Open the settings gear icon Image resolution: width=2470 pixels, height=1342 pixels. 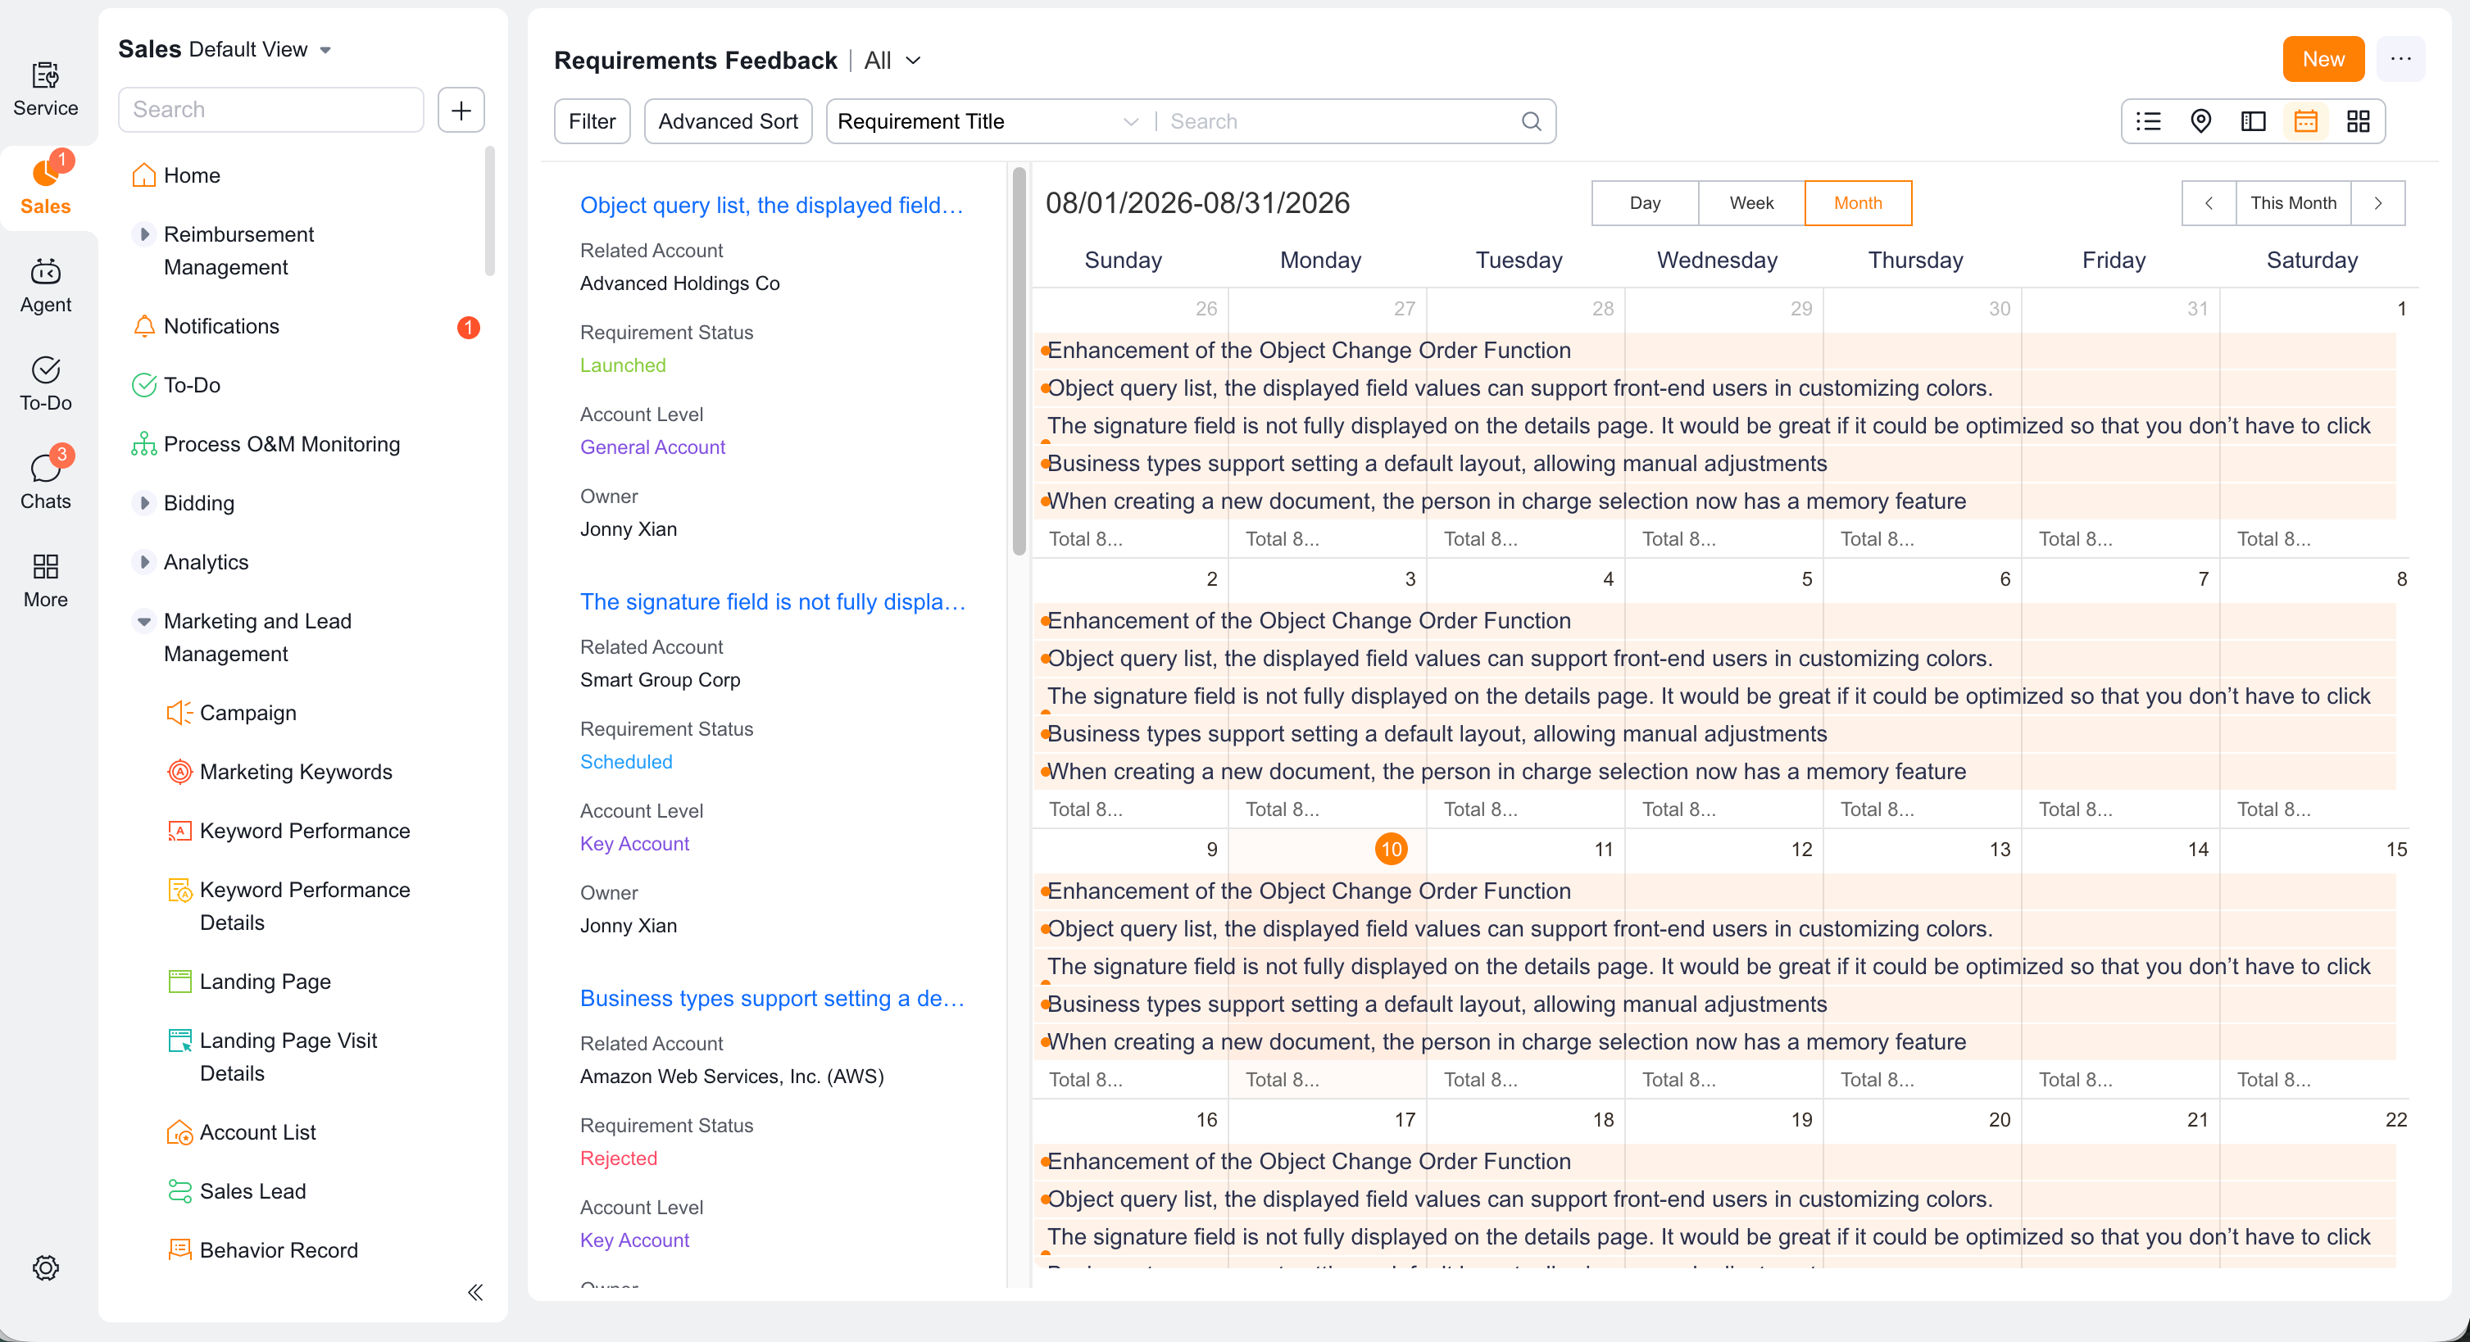(45, 1267)
